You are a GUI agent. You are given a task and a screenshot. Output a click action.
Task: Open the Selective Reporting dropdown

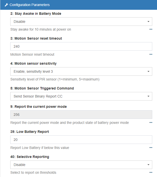click(81, 165)
